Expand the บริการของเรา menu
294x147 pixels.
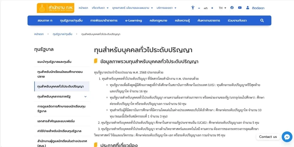[166, 8]
